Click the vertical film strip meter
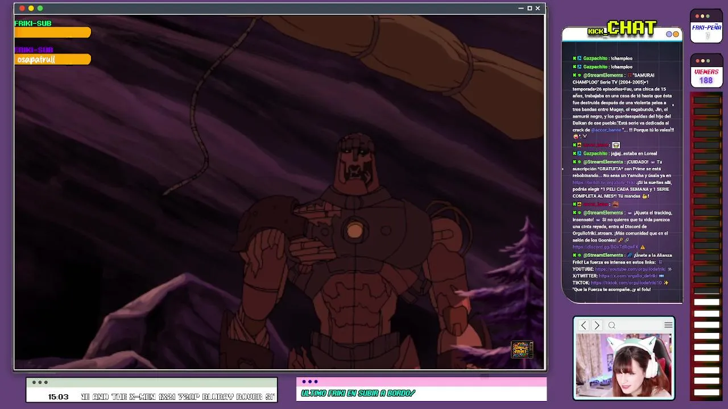This screenshot has width=728, height=409. pyautogui.click(x=706, y=247)
